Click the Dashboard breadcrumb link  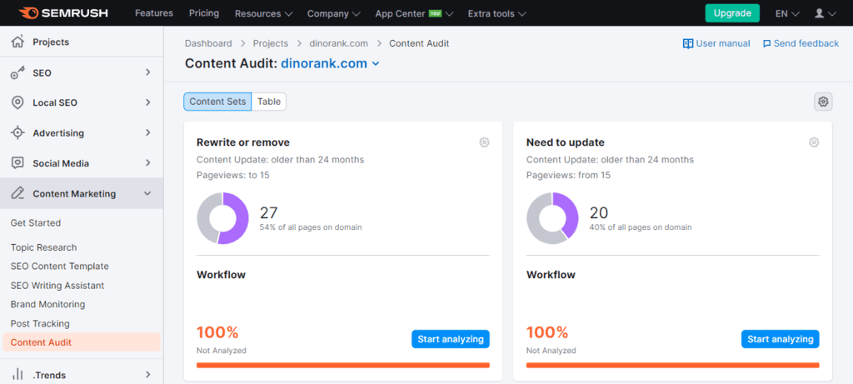pos(208,43)
